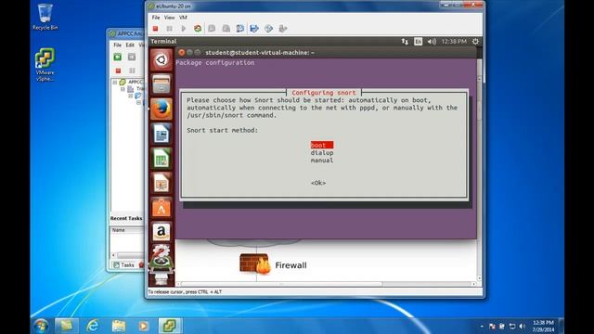The width and height of the screenshot is (594, 334).
Task: Open Windows Explorer folder in taskbar
Action: (x=119, y=326)
